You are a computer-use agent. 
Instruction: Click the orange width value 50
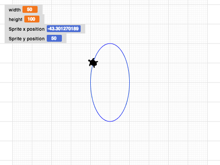(30, 10)
